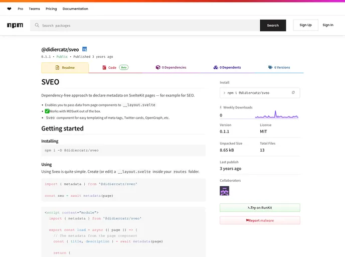Image resolution: width=345 pixels, height=257 pixels.
Task: Copy the install command with copy icon
Action: pyautogui.click(x=293, y=93)
